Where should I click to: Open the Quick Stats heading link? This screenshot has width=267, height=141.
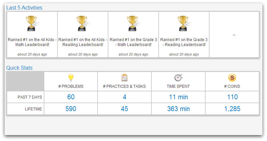19,68
